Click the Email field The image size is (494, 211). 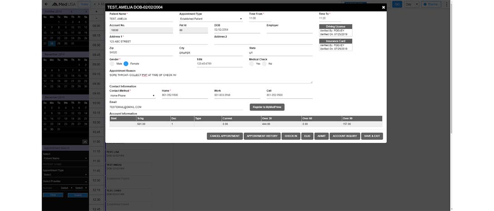click(176, 107)
